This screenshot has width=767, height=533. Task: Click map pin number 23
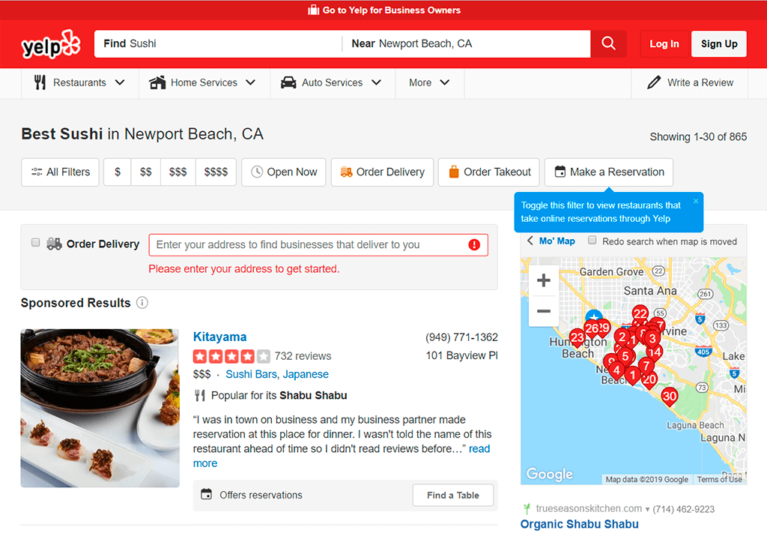coord(577,338)
